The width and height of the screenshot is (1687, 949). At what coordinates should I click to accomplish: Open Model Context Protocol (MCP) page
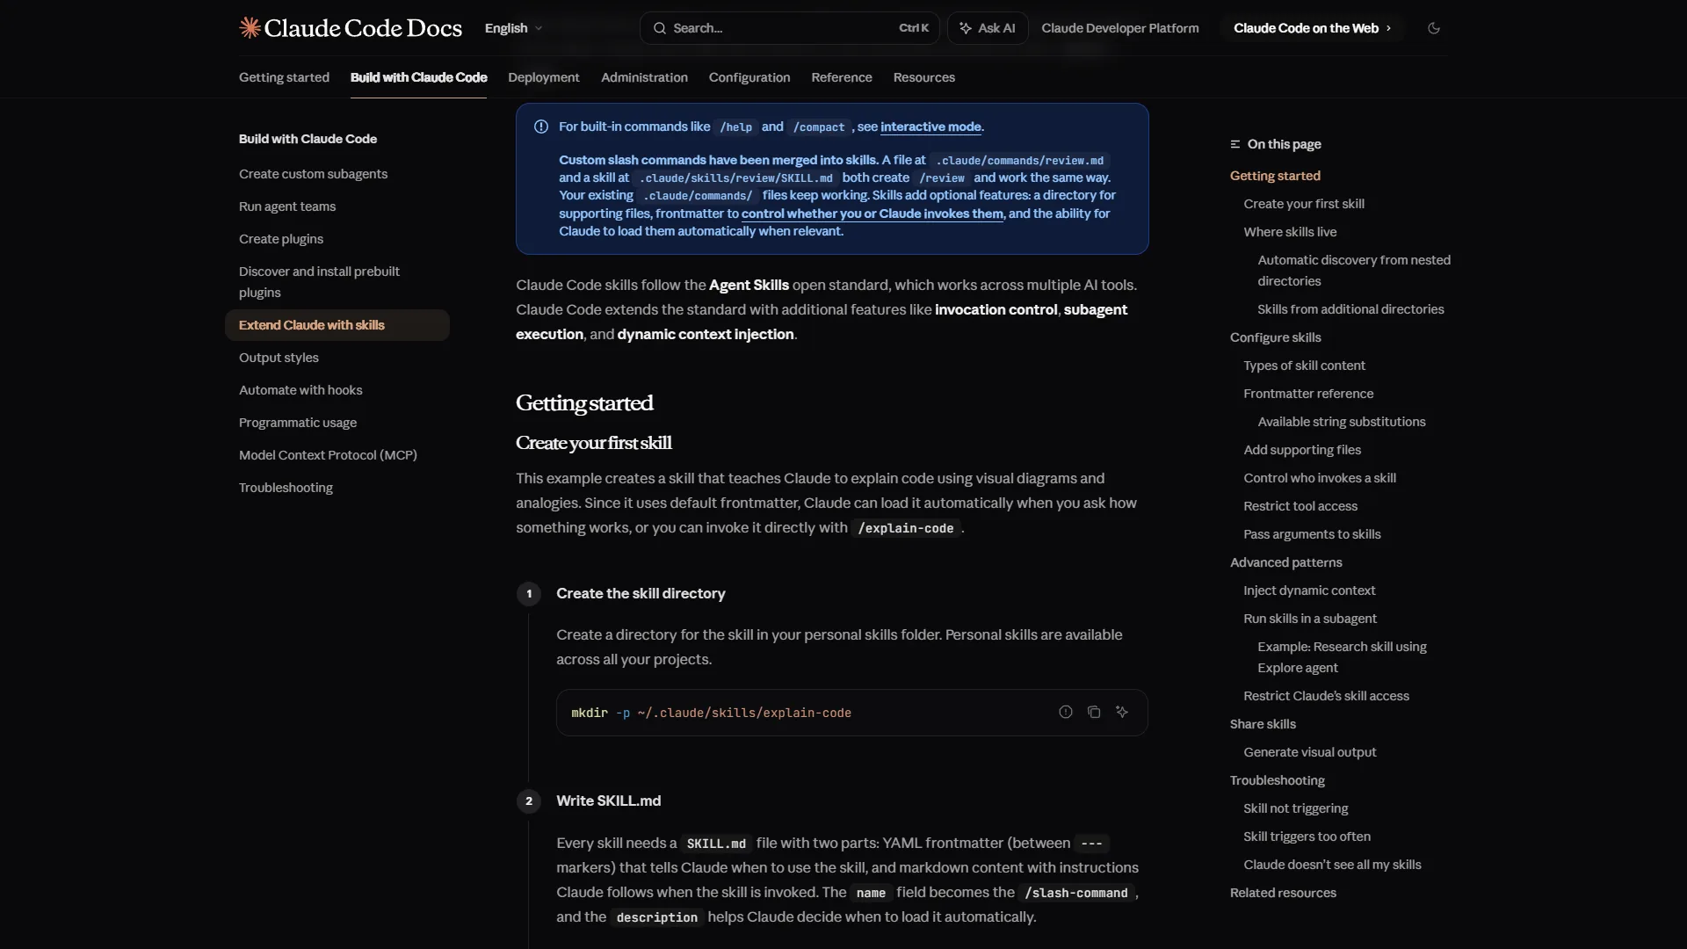pyautogui.click(x=337, y=455)
